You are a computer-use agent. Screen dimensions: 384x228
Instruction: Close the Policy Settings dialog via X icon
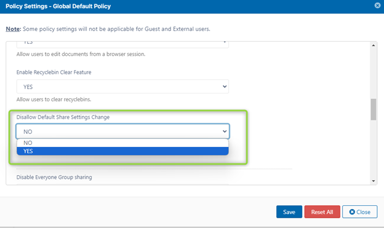click(x=377, y=5)
